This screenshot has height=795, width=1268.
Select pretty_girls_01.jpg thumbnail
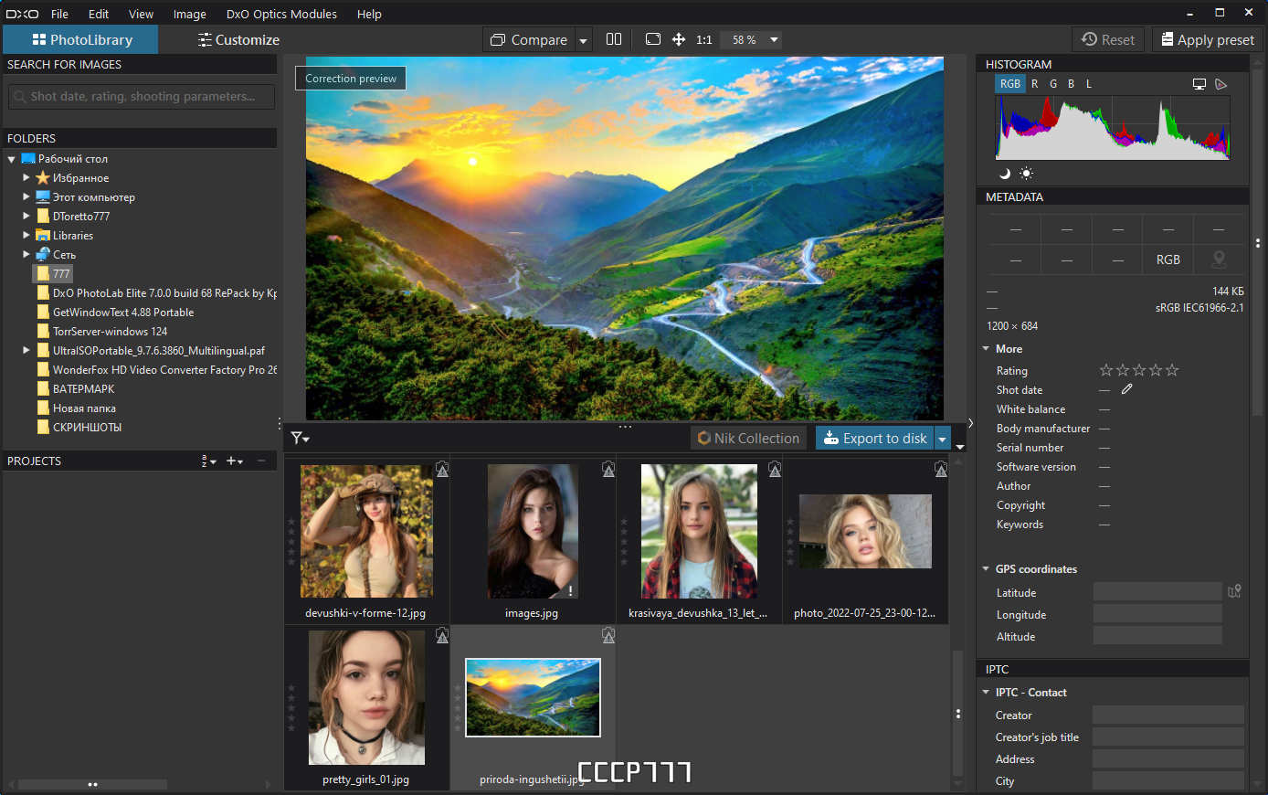pyautogui.click(x=366, y=697)
